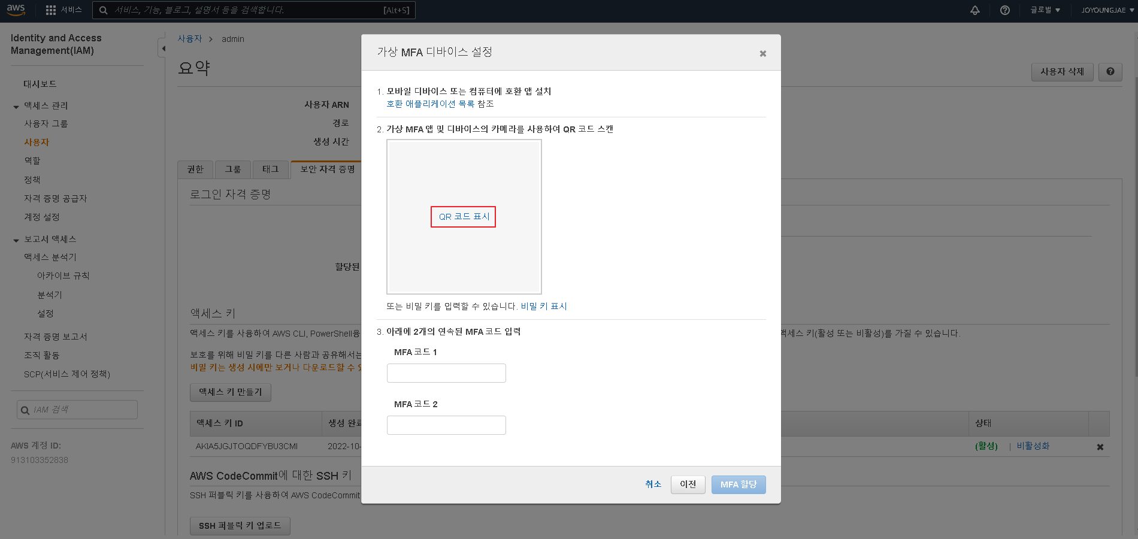Click the notification bell icon
This screenshot has width=1138, height=539.
pos(975,10)
